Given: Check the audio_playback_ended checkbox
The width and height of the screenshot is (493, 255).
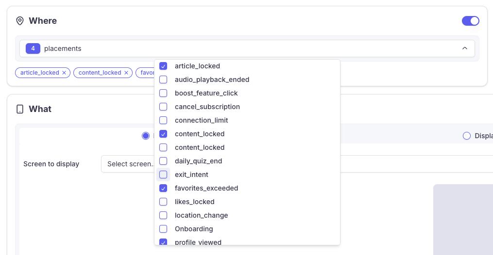Looking at the screenshot, I should (x=163, y=80).
